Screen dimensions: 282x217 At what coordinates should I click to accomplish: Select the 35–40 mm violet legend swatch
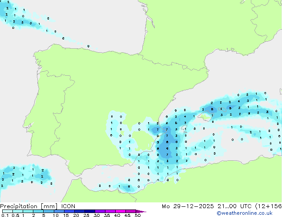(x=110, y=211)
